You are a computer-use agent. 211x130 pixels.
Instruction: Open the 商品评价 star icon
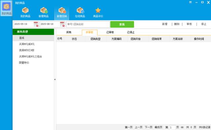click(x=98, y=13)
